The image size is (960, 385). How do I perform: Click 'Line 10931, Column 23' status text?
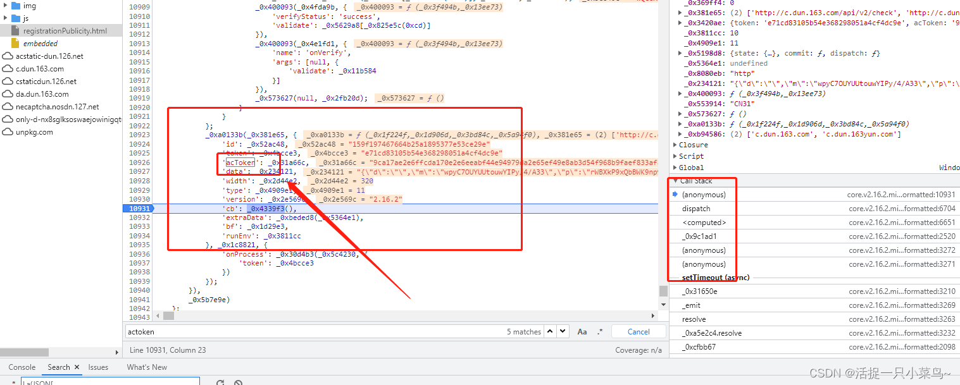pos(168,350)
